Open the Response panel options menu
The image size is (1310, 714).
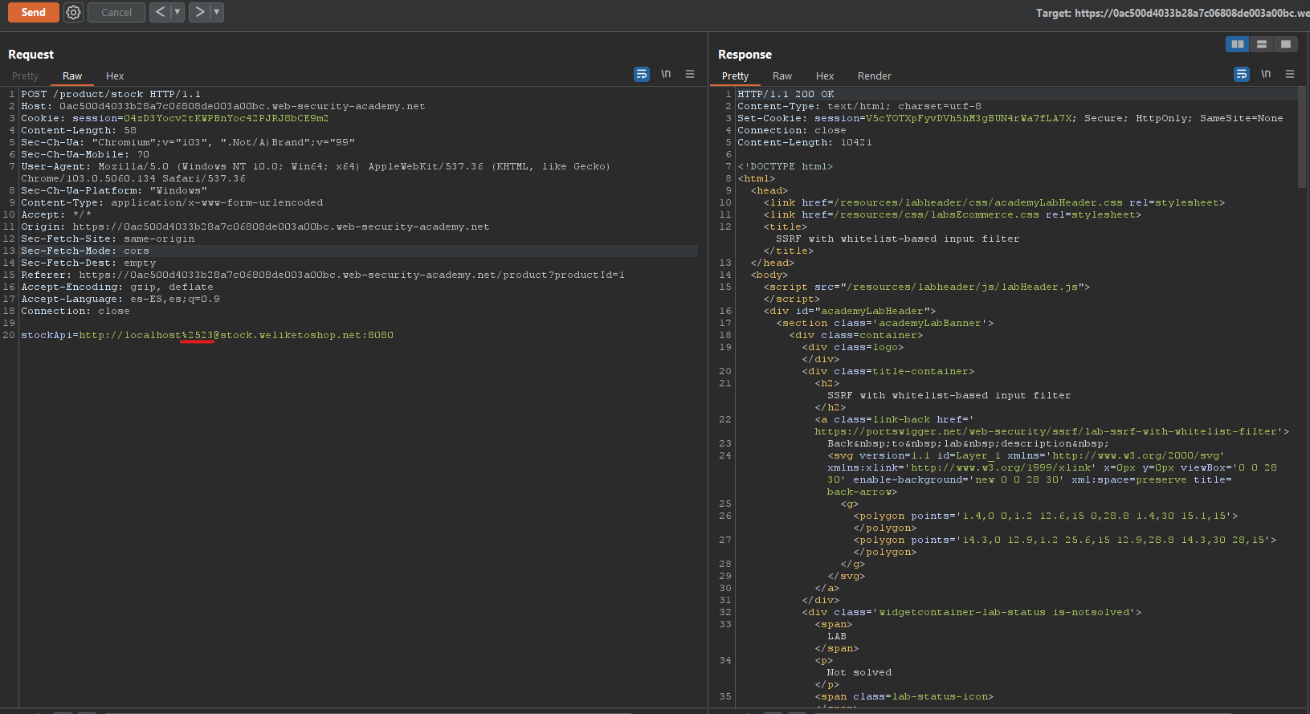1290,74
